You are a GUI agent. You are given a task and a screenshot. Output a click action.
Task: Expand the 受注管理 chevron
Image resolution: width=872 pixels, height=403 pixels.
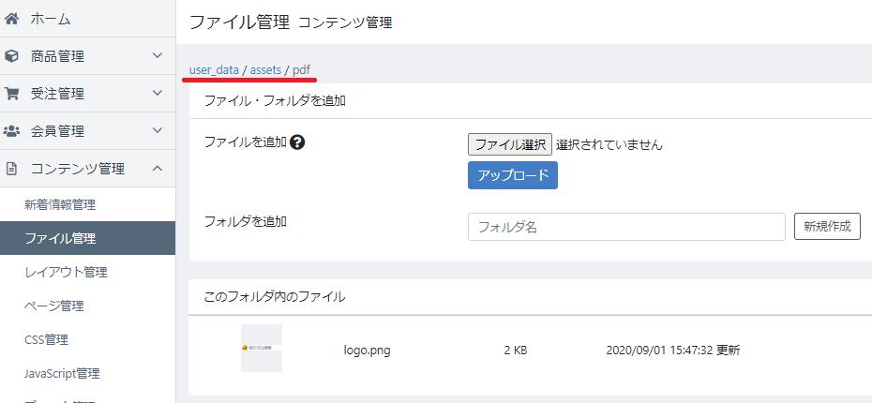[x=158, y=93]
